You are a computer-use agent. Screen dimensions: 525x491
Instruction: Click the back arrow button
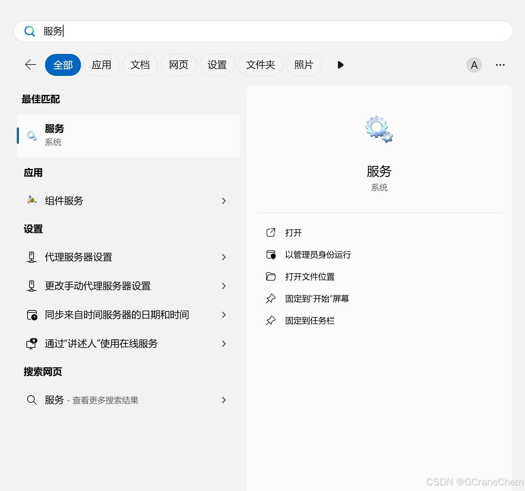click(x=31, y=65)
